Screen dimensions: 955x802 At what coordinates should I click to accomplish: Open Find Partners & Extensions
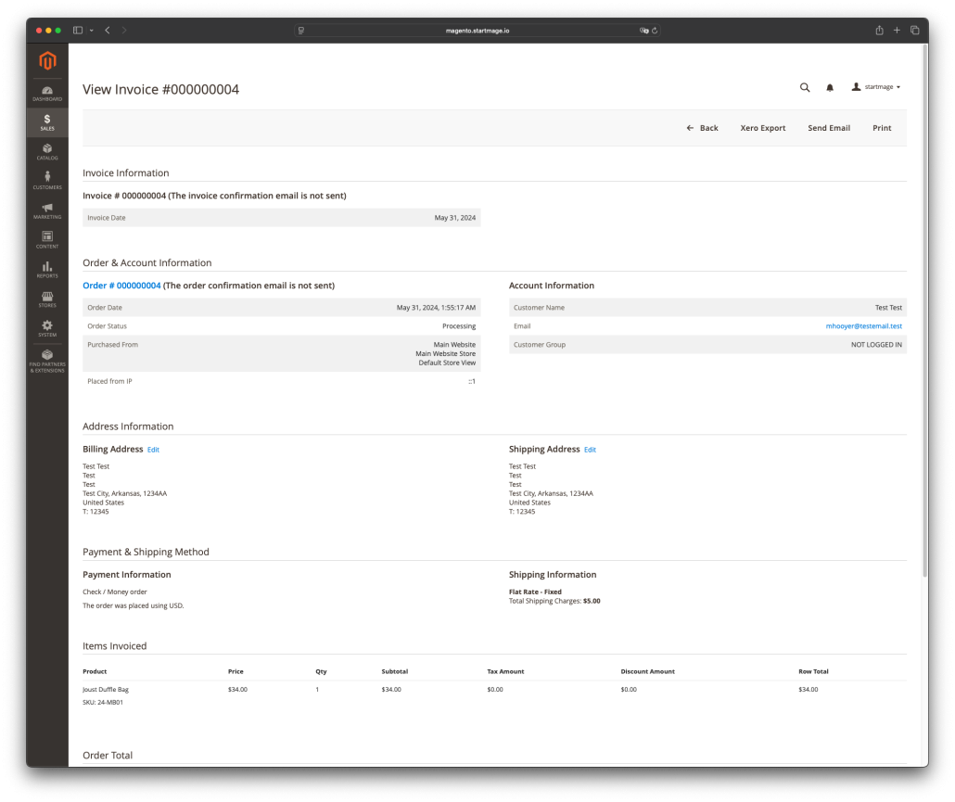click(x=47, y=361)
